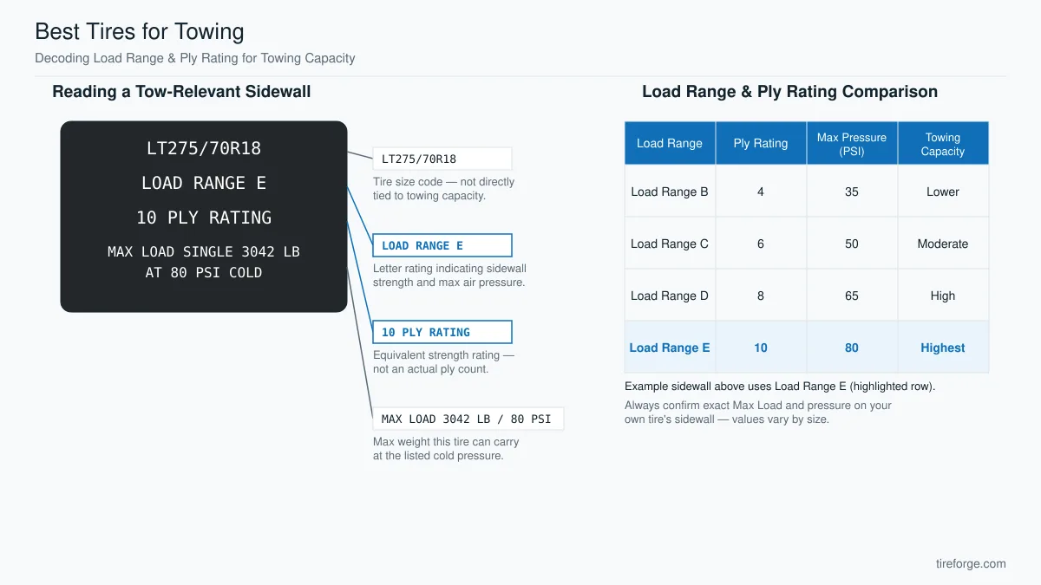
Task: Click 'Highest' towing capacity cell
Action: pos(943,348)
